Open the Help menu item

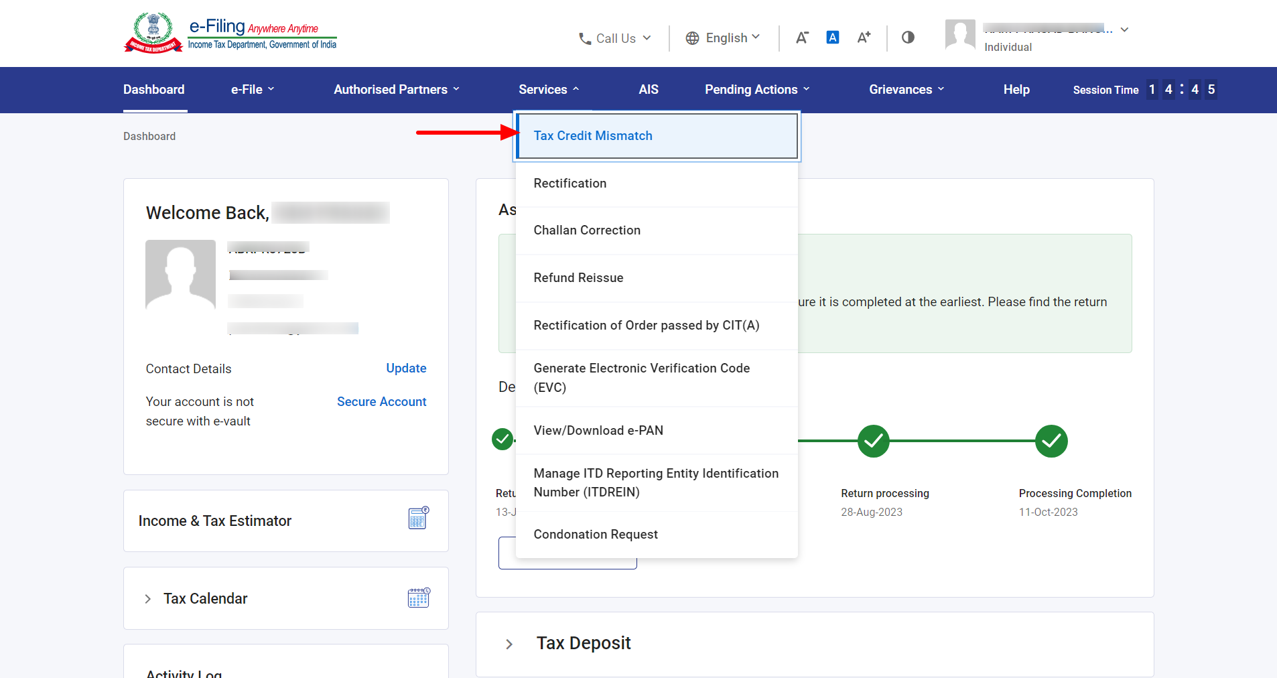1016,89
